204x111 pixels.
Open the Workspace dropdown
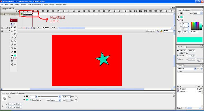tap(150, 31)
